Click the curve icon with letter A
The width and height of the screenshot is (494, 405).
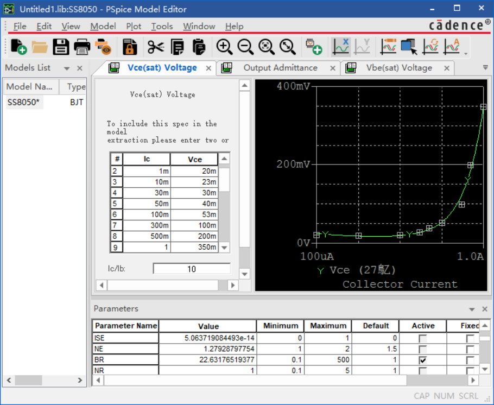point(452,47)
